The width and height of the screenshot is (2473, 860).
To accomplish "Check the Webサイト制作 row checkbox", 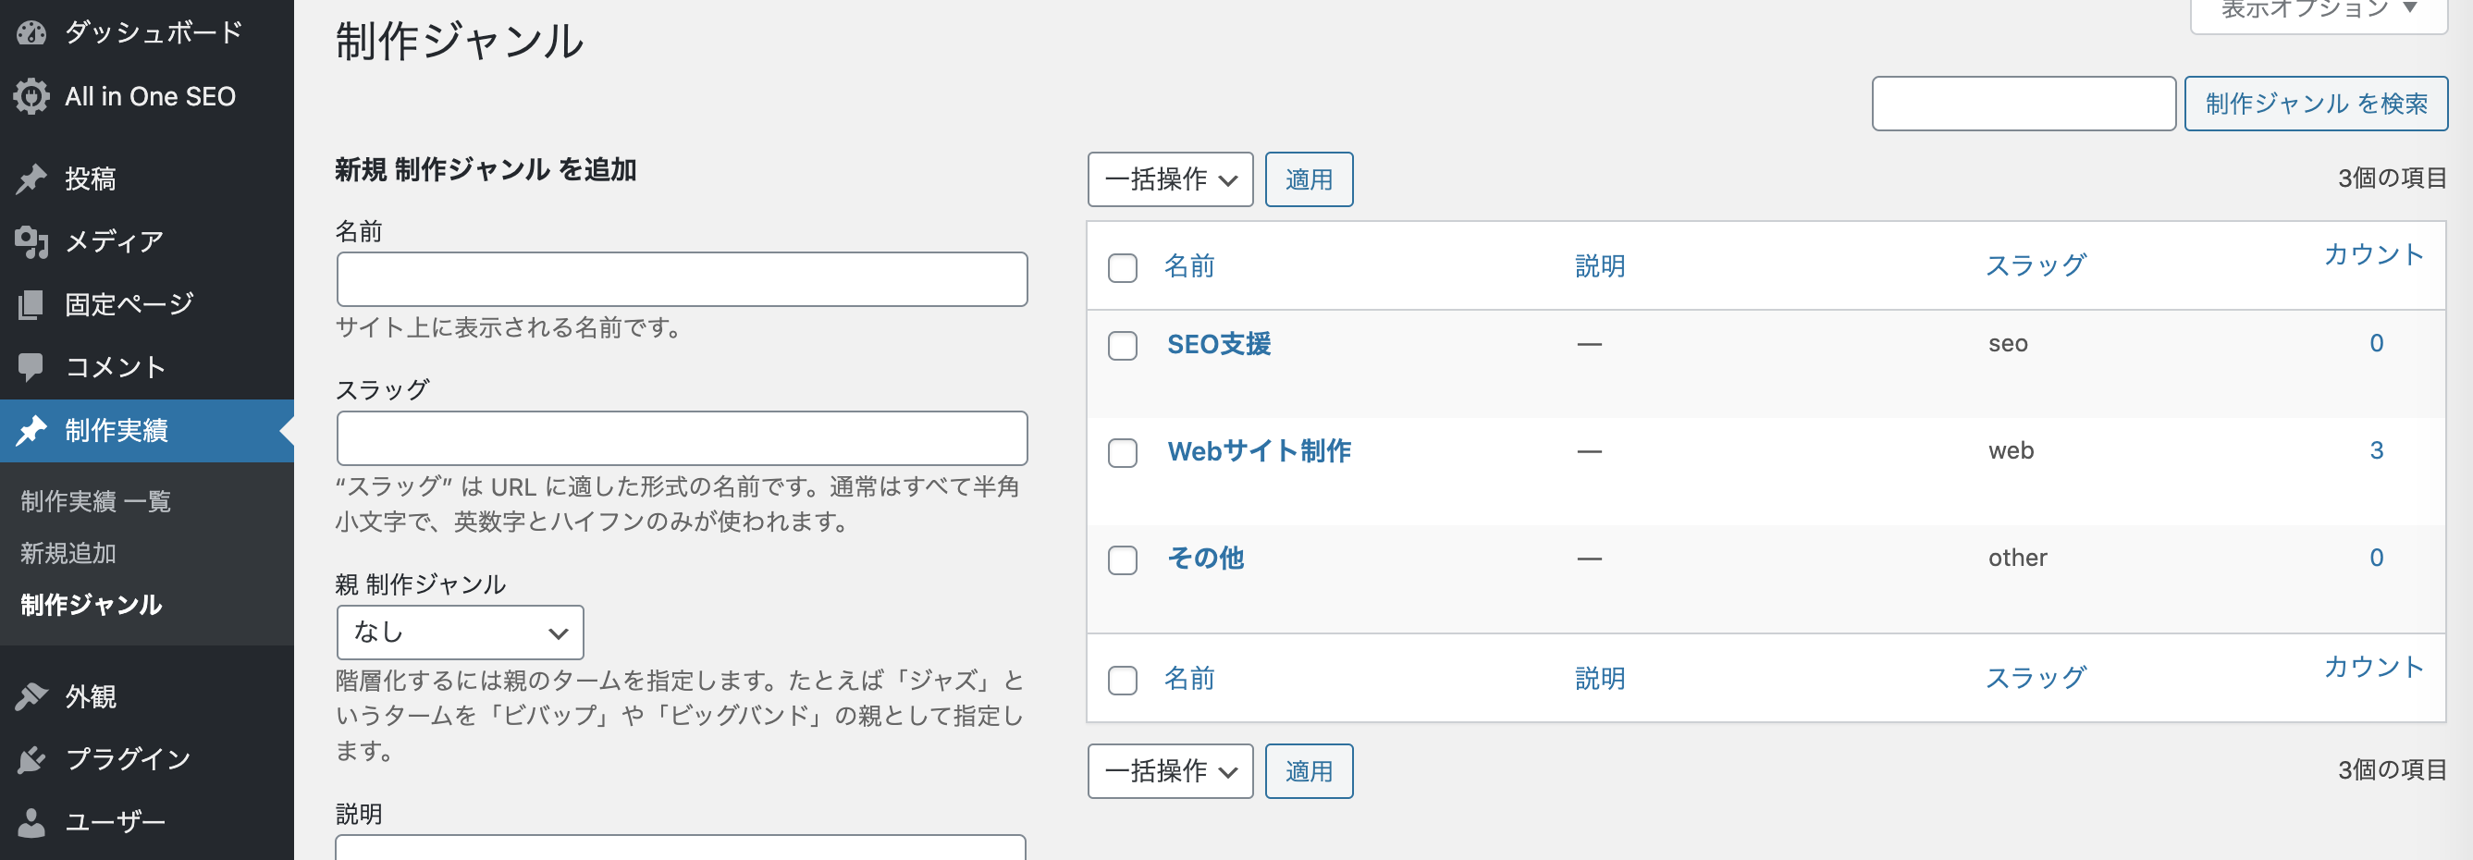I will pyautogui.click(x=1122, y=452).
